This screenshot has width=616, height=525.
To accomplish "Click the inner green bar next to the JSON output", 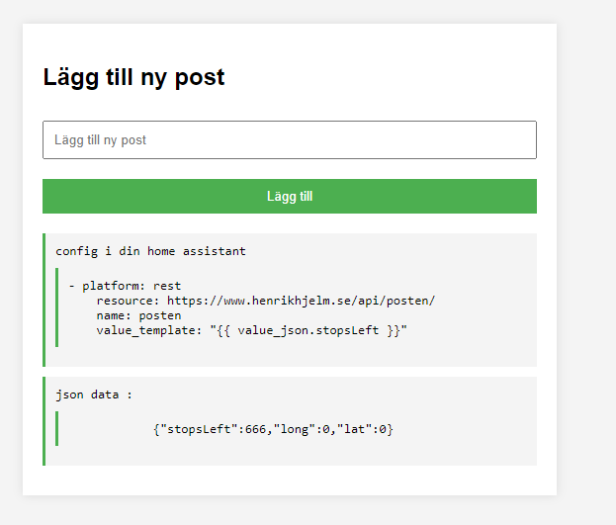I will click(57, 429).
